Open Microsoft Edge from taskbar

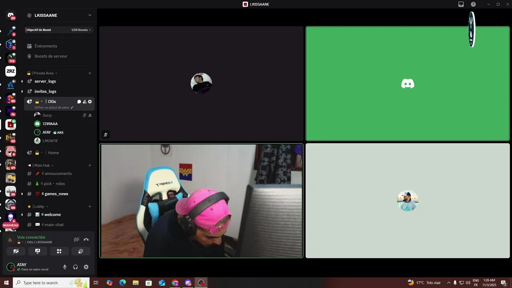122,283
